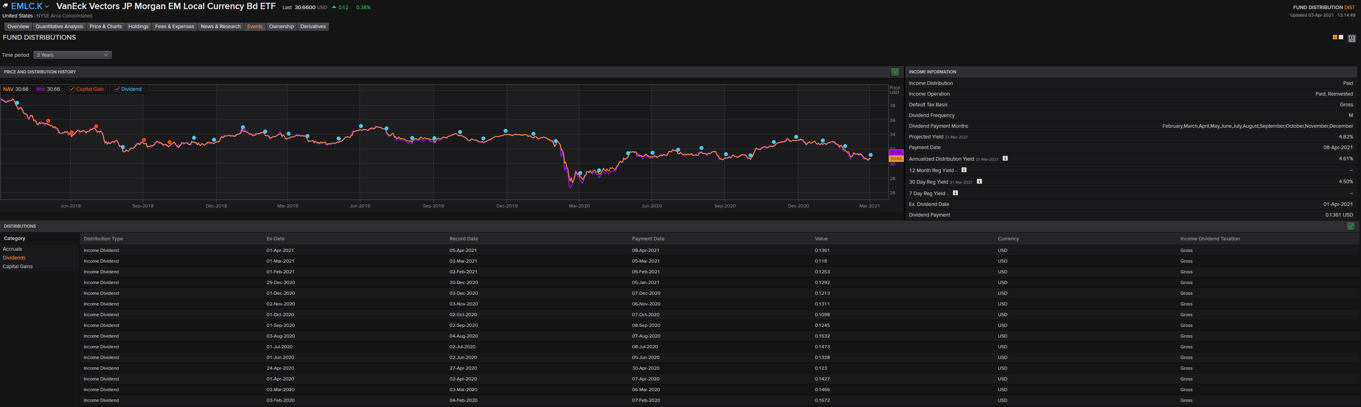The image size is (1361, 407).
Task: Sort by Payment Date column header
Action: 648,238
